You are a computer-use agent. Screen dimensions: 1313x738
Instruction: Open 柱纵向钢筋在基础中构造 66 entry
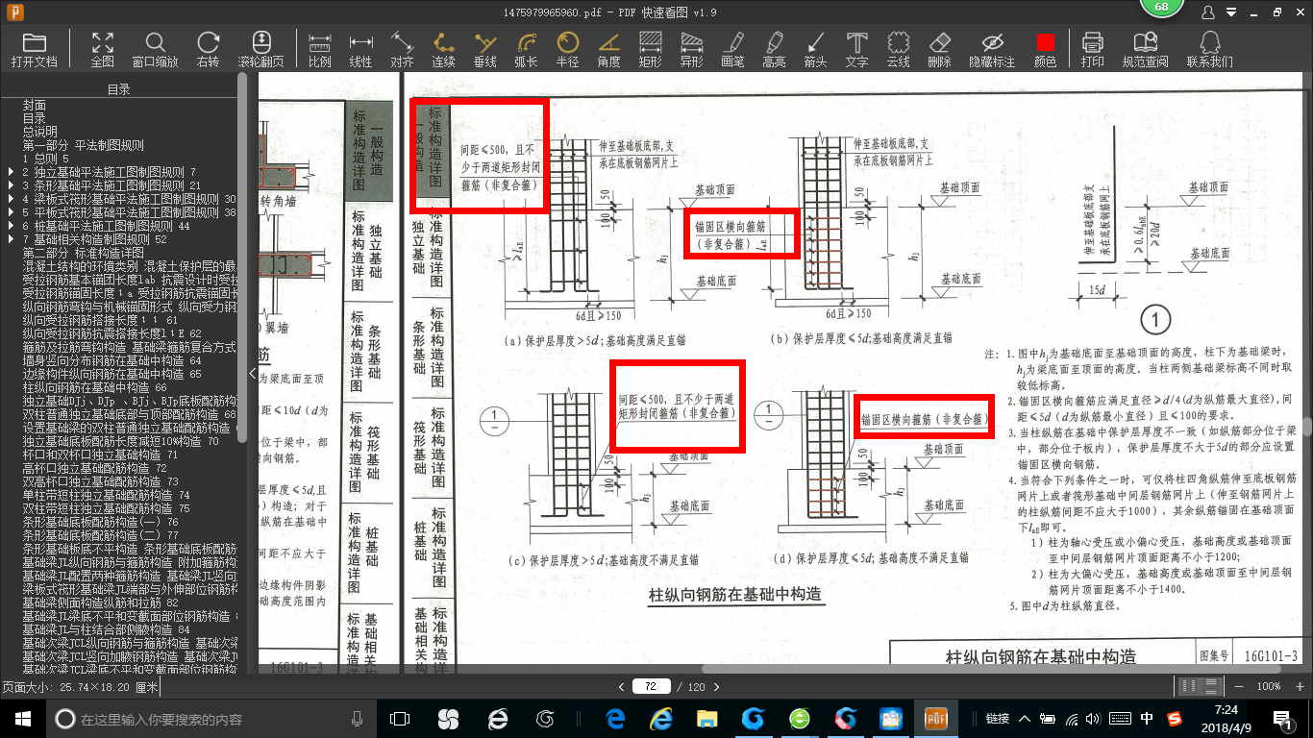coord(94,387)
